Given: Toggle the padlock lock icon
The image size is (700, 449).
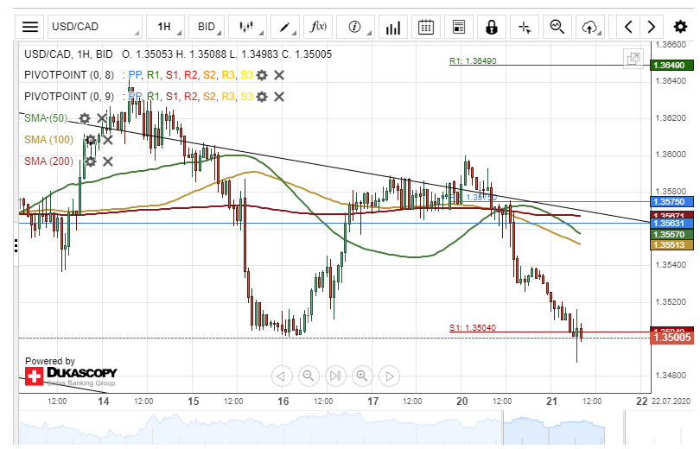Looking at the screenshot, I should pos(491,27).
